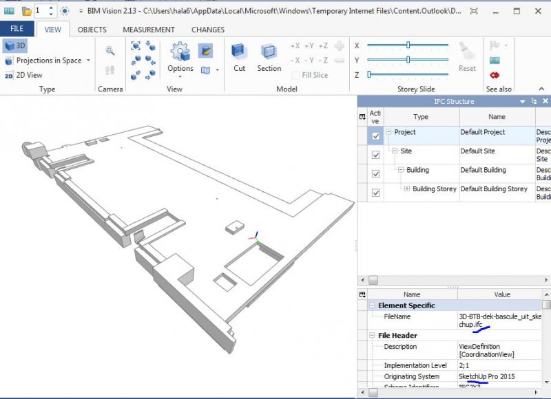Uncheck the Active box for Project row
The height and width of the screenshot is (399, 551).
coord(375,136)
